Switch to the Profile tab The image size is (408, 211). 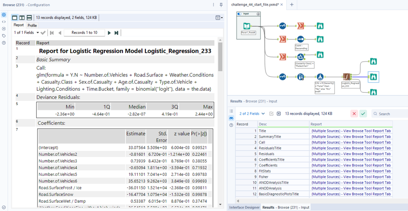[32, 25]
